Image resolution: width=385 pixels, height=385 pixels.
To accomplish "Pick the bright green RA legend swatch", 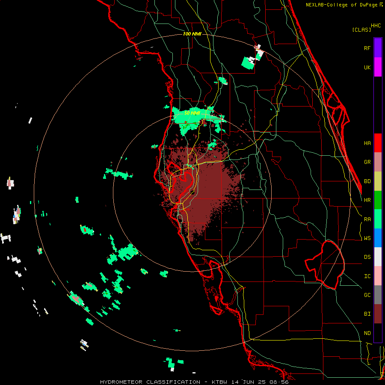I will [x=378, y=219].
